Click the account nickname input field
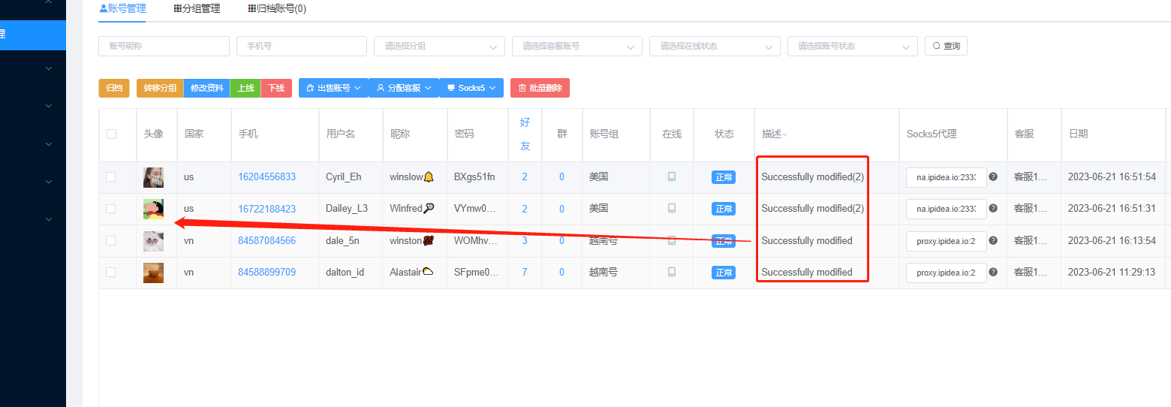Image resolution: width=1171 pixels, height=407 pixels. point(164,46)
